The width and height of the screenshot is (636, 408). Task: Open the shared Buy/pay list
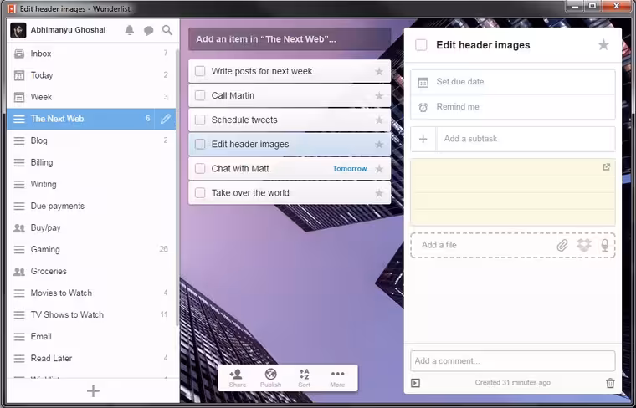click(x=91, y=228)
